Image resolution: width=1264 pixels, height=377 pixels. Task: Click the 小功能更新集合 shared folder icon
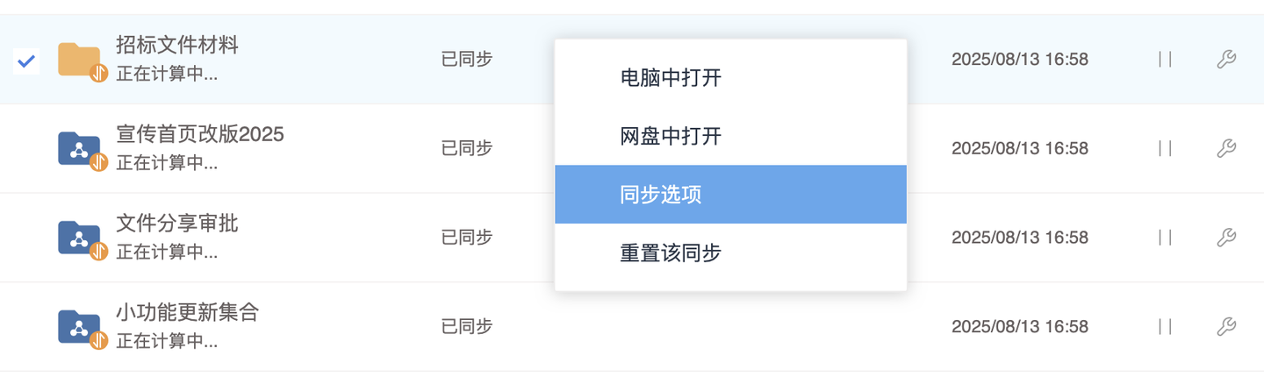click(x=80, y=326)
